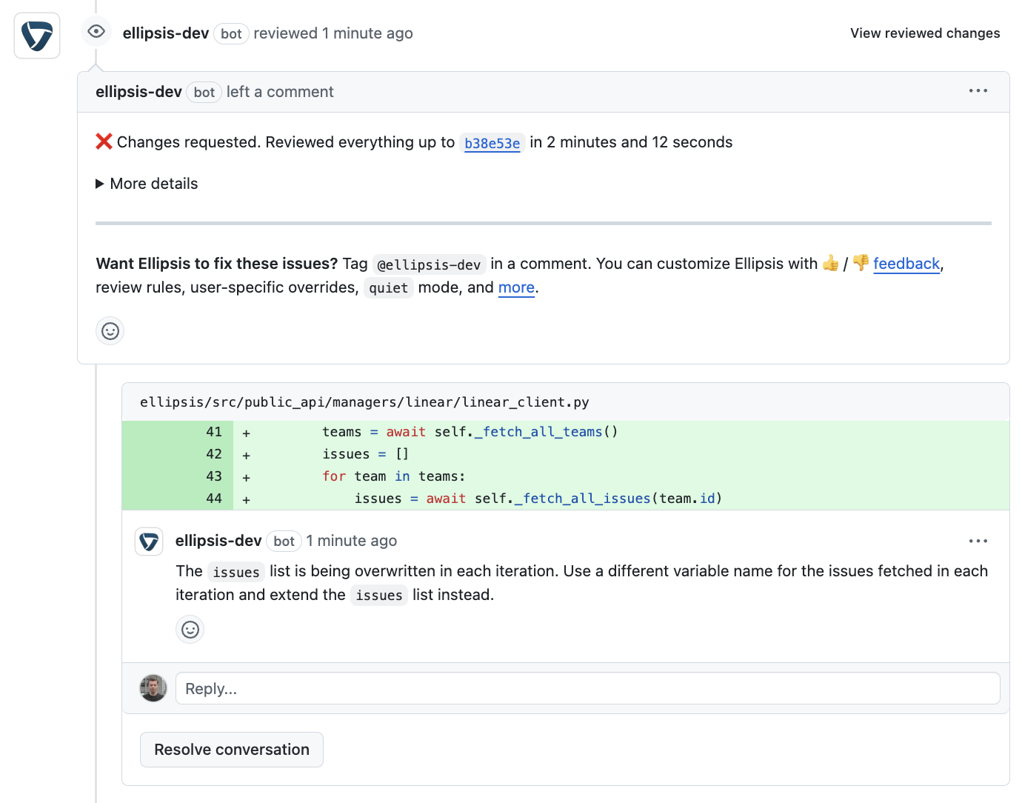Open the feedback link
Image resolution: width=1022 pixels, height=803 pixels.
tap(906, 263)
